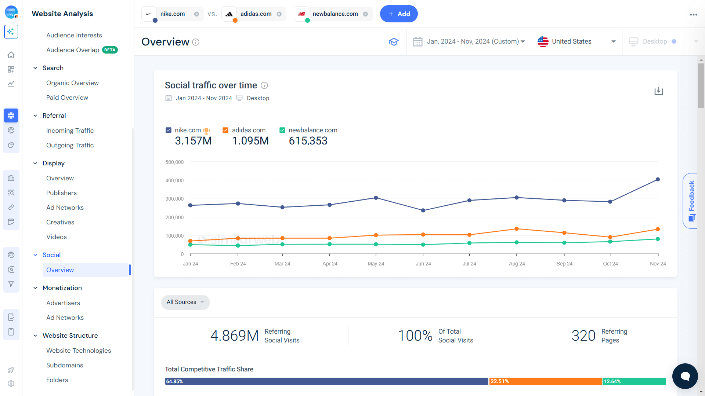The width and height of the screenshot is (705, 396).
Task: Remove newbalance.com from comparison
Action: [365, 14]
